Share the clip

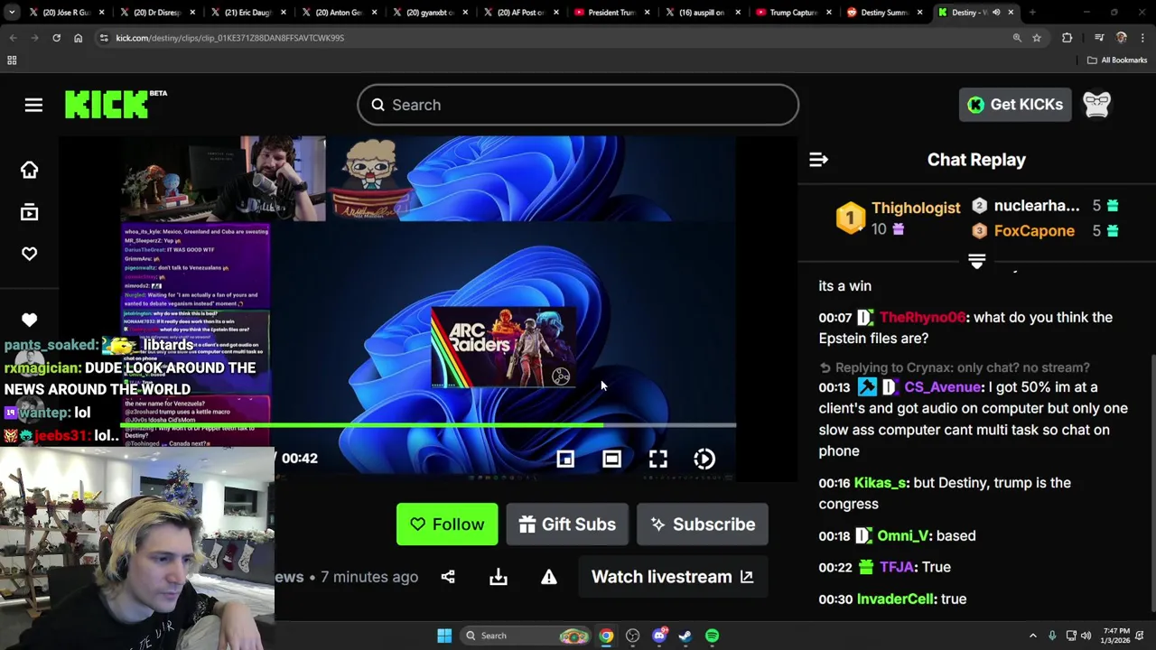click(x=448, y=577)
